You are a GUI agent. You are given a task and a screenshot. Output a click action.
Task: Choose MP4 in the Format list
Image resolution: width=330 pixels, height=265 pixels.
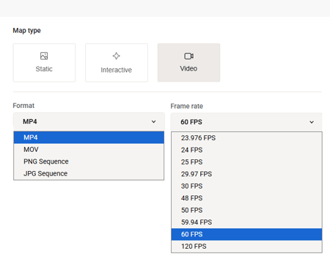(89, 137)
